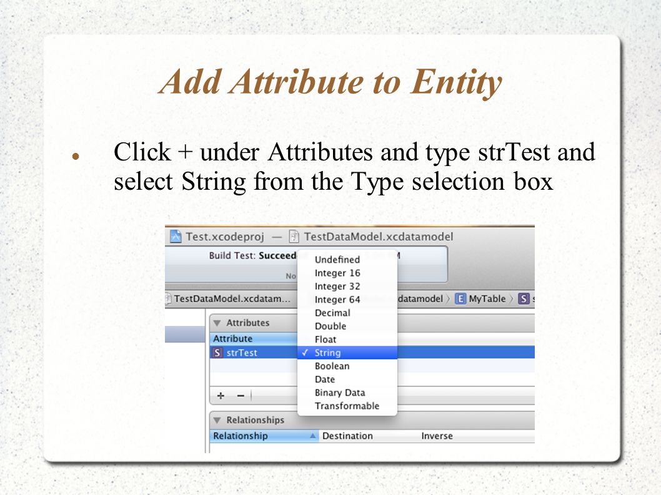Select Undefined from the type menu
Screen dimensions: 661x495
point(347,260)
